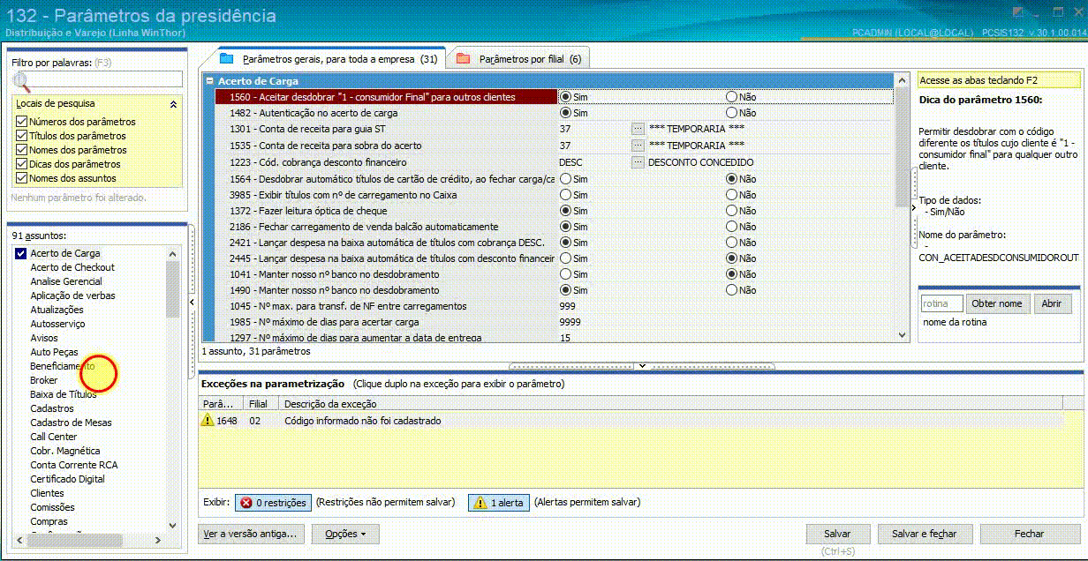
Task: Select parameter row 1985 Nº máximo de dias para acertar
Action: 555,322
